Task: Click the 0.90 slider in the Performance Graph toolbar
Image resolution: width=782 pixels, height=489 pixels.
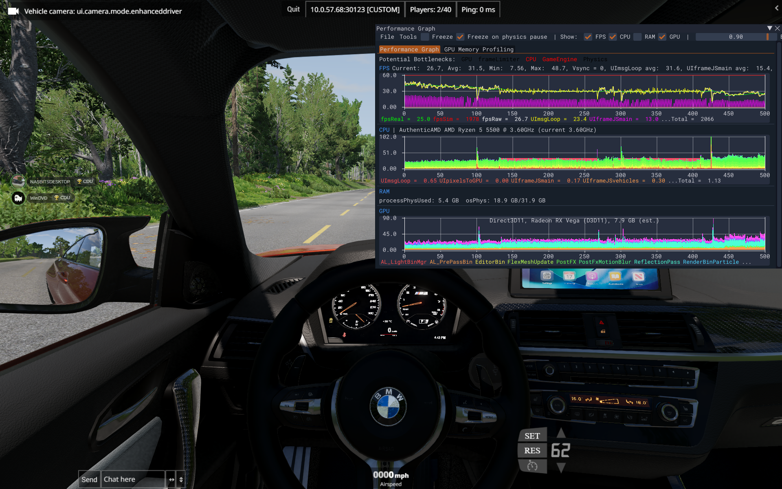Action: pyautogui.click(x=736, y=37)
